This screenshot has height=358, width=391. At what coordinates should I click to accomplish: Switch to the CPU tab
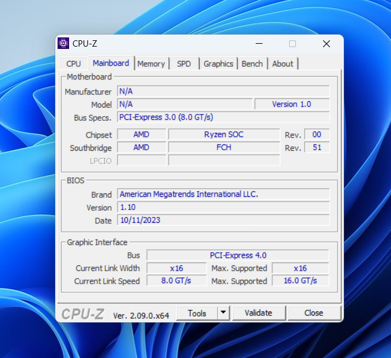click(x=74, y=64)
